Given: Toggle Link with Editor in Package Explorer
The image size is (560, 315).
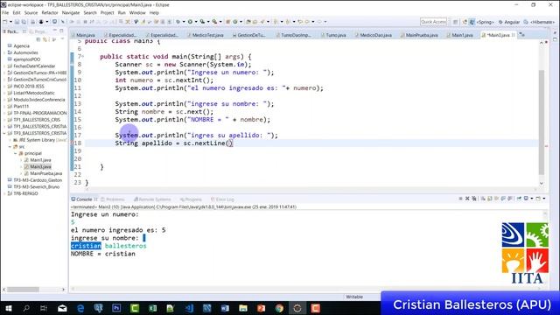Looking at the screenshot, I should (x=45, y=39).
